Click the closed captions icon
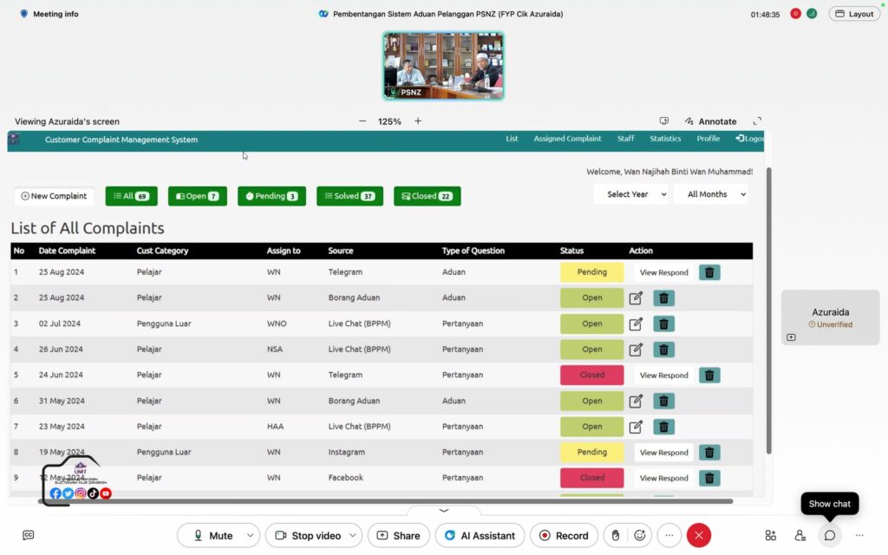 point(29,535)
